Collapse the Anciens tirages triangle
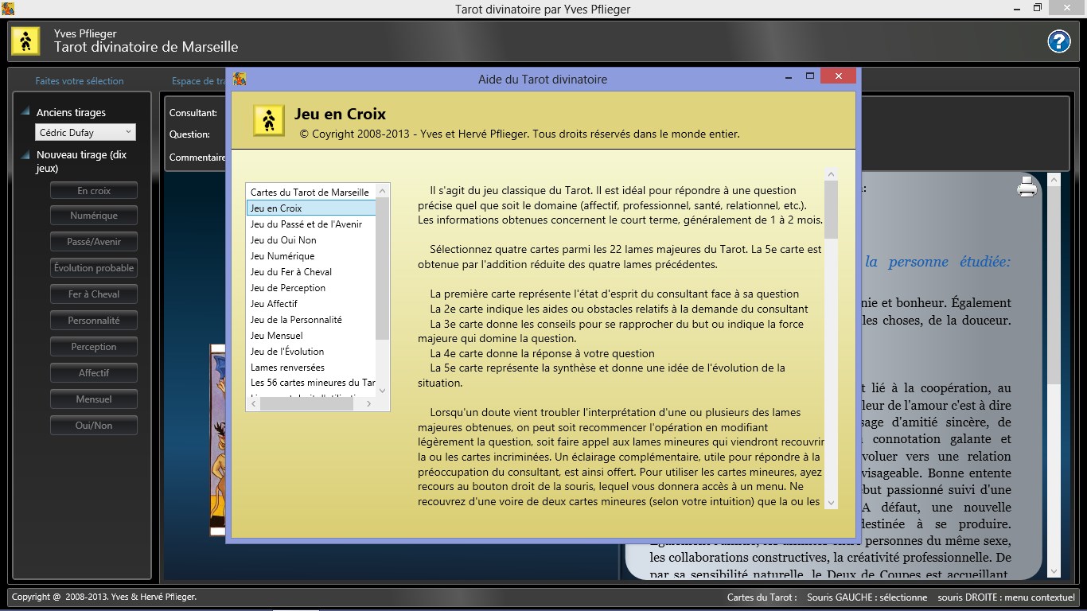 (x=25, y=111)
